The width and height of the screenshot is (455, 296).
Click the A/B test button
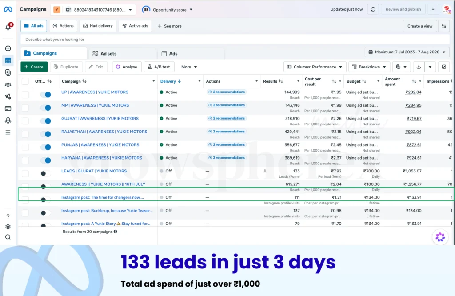point(159,67)
